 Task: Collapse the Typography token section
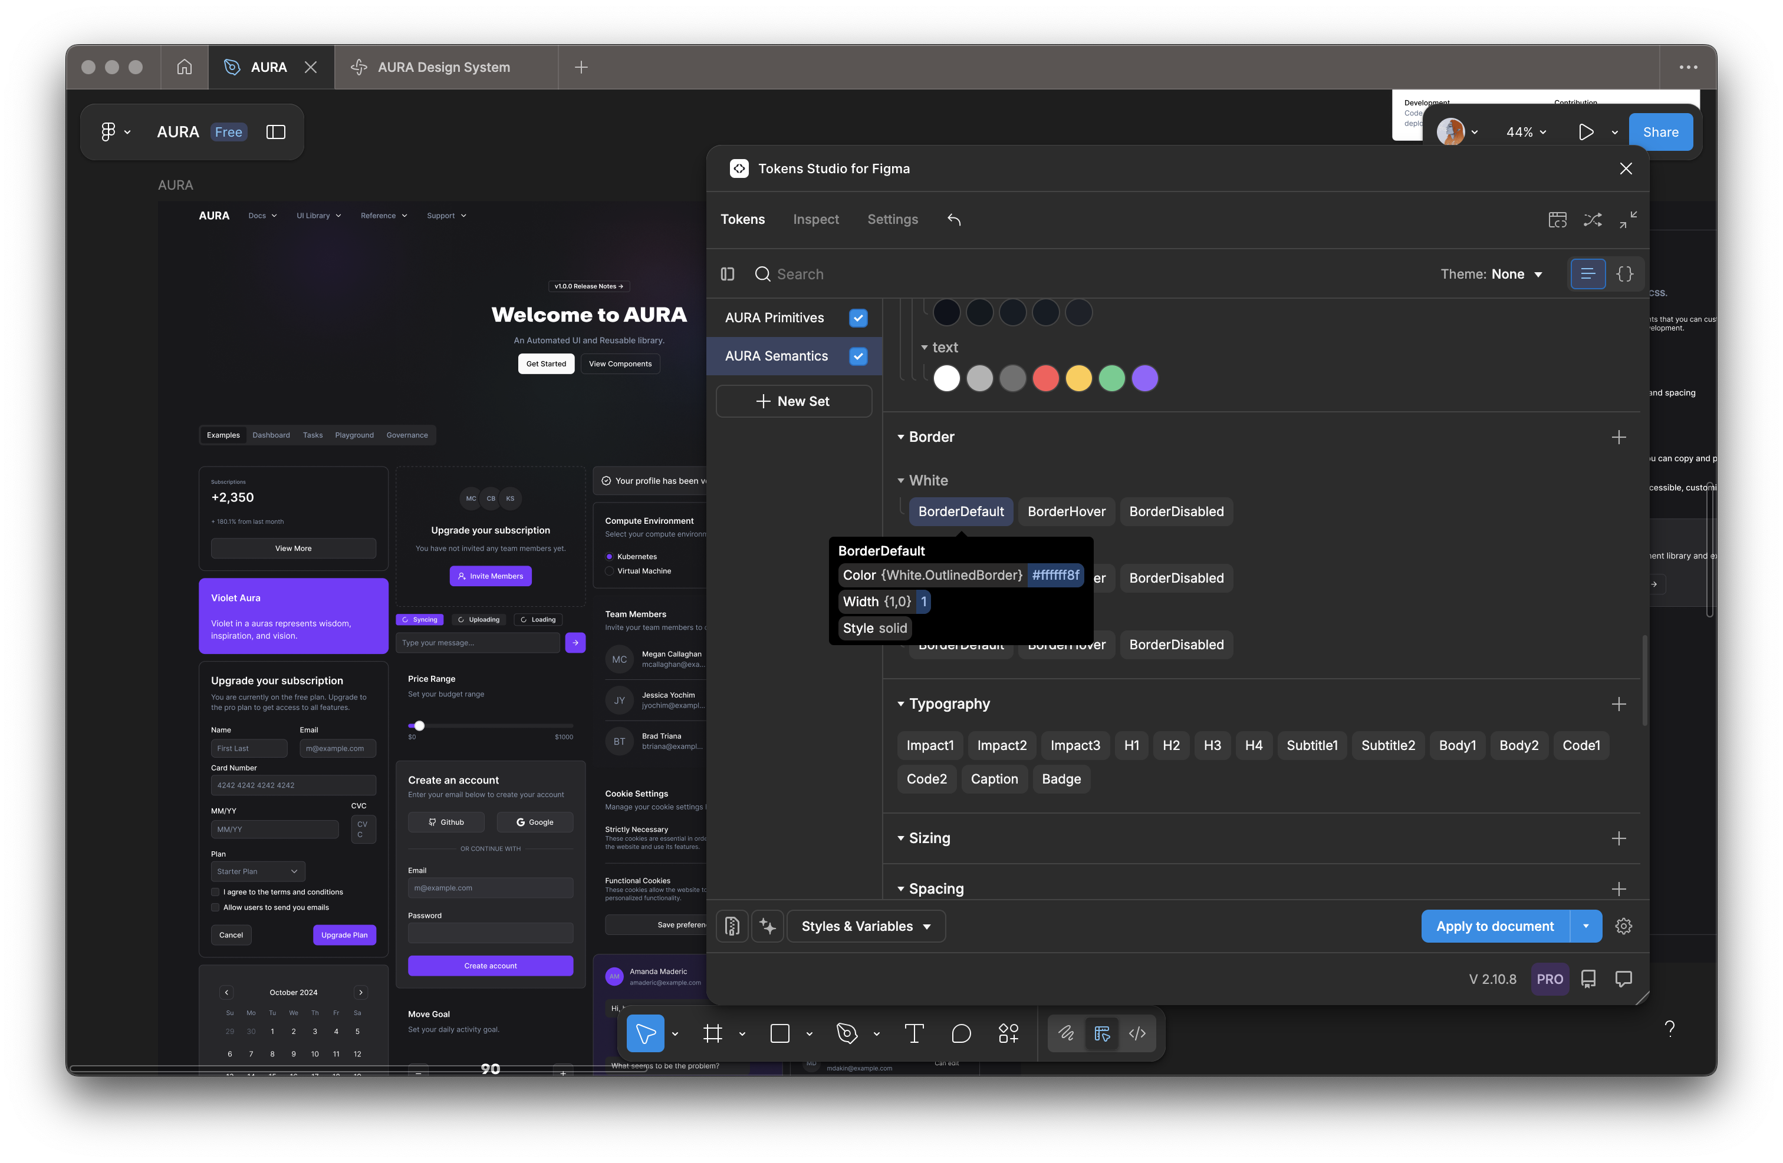tap(900, 703)
